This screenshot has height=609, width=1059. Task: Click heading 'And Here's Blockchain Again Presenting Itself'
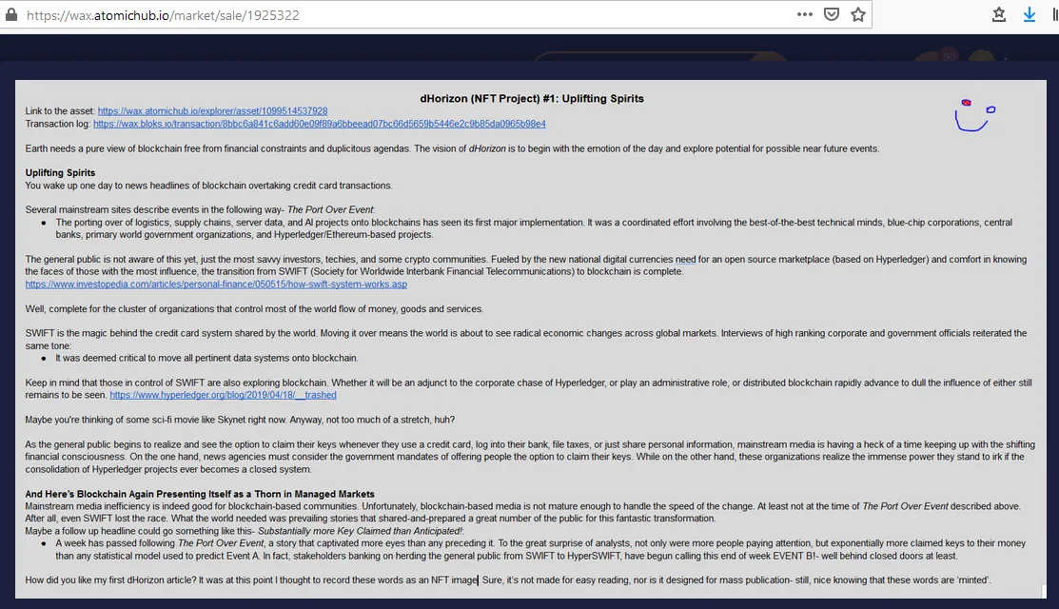click(x=200, y=494)
